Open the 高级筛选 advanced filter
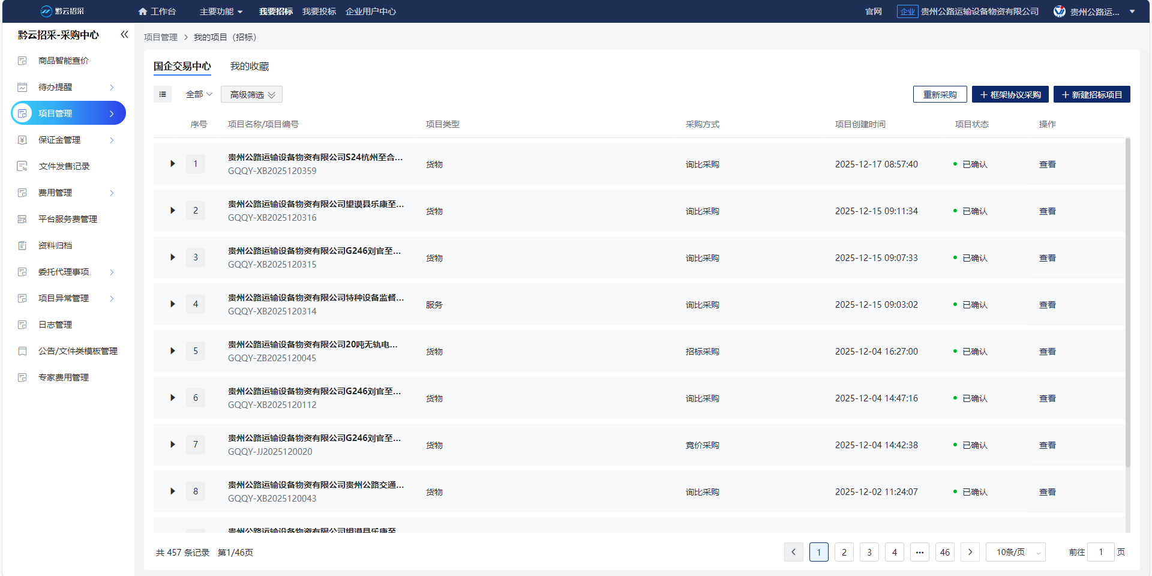Screen dimensions: 1152x576 coord(252,95)
